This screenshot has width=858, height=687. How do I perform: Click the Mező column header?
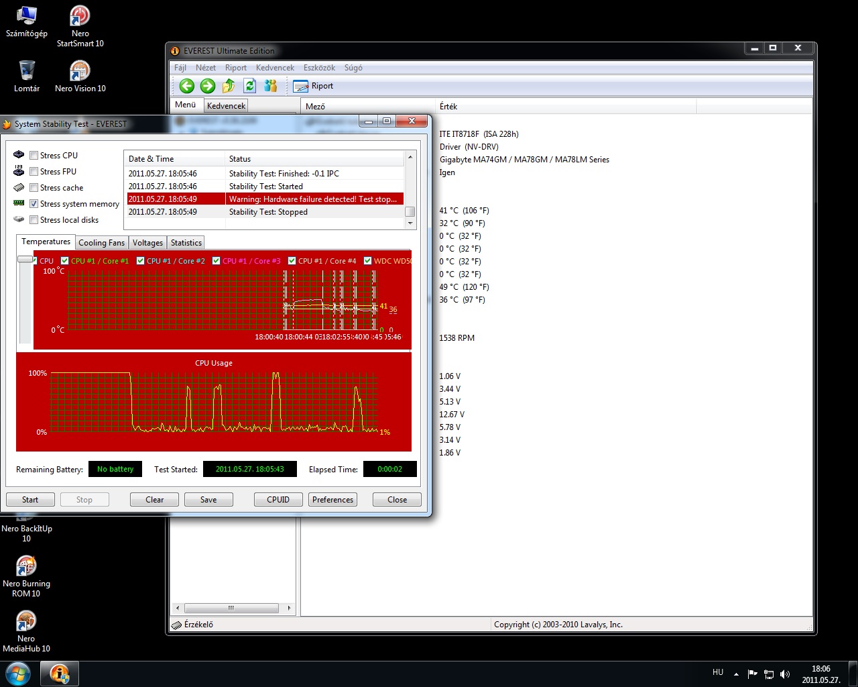[368, 106]
